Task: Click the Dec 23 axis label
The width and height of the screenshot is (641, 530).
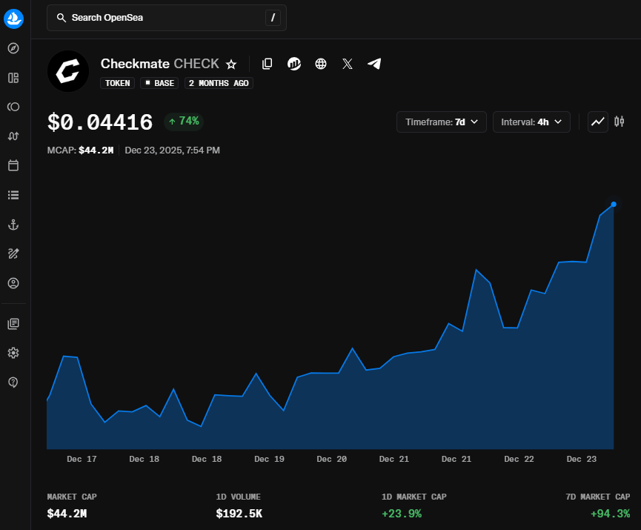Action: [x=582, y=459]
